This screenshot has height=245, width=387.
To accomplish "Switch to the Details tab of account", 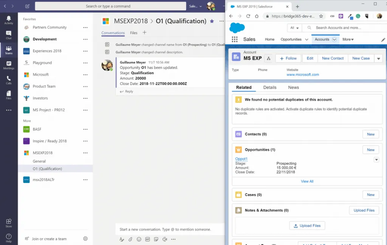I will [x=270, y=87].
